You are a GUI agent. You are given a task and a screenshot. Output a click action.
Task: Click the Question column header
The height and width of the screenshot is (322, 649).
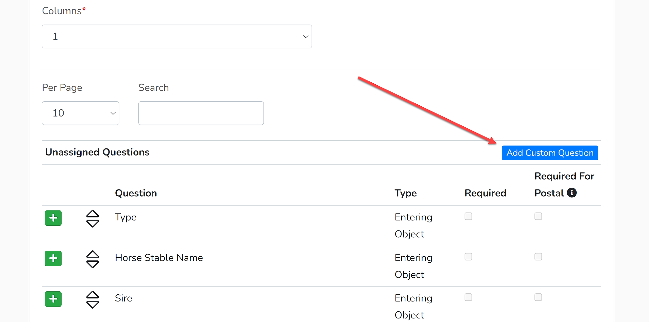point(136,193)
